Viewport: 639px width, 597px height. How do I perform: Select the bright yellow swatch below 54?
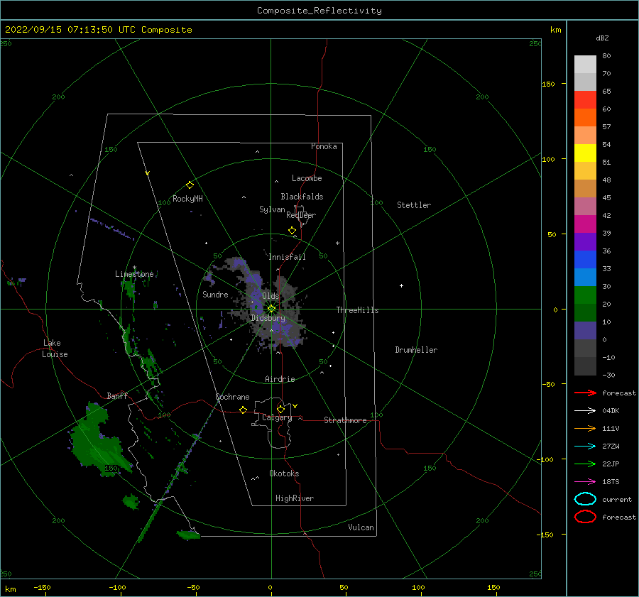tap(585, 153)
